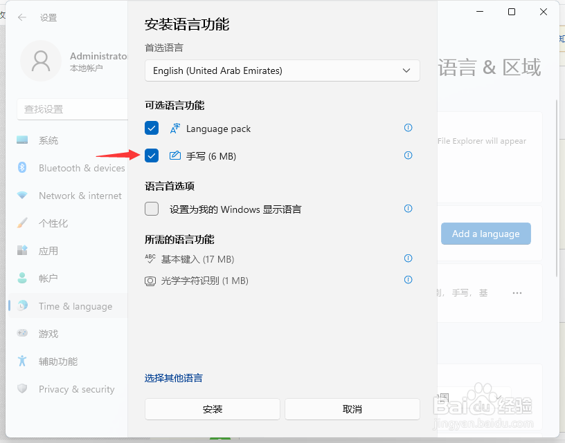Open the three-dots more options menu
565x443 pixels.
point(517,293)
